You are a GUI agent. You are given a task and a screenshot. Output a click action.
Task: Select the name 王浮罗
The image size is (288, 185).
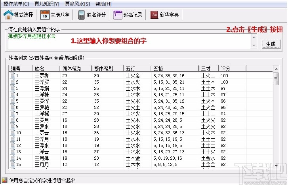42,82
